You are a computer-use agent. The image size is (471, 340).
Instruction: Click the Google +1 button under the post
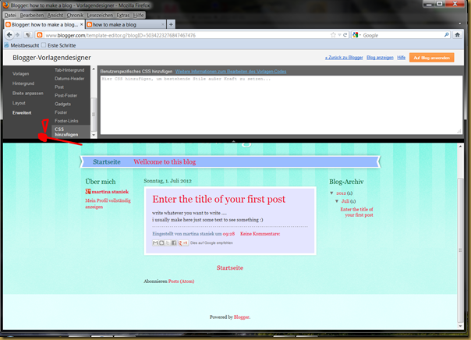click(x=183, y=243)
